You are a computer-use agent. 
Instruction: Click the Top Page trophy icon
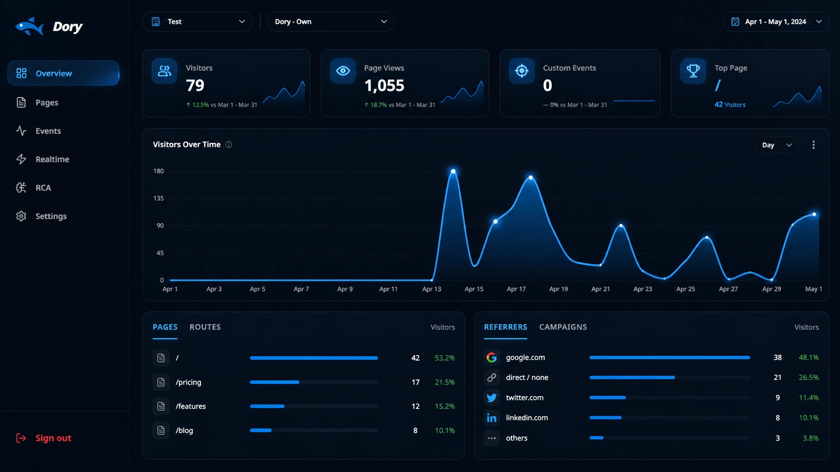pos(693,71)
